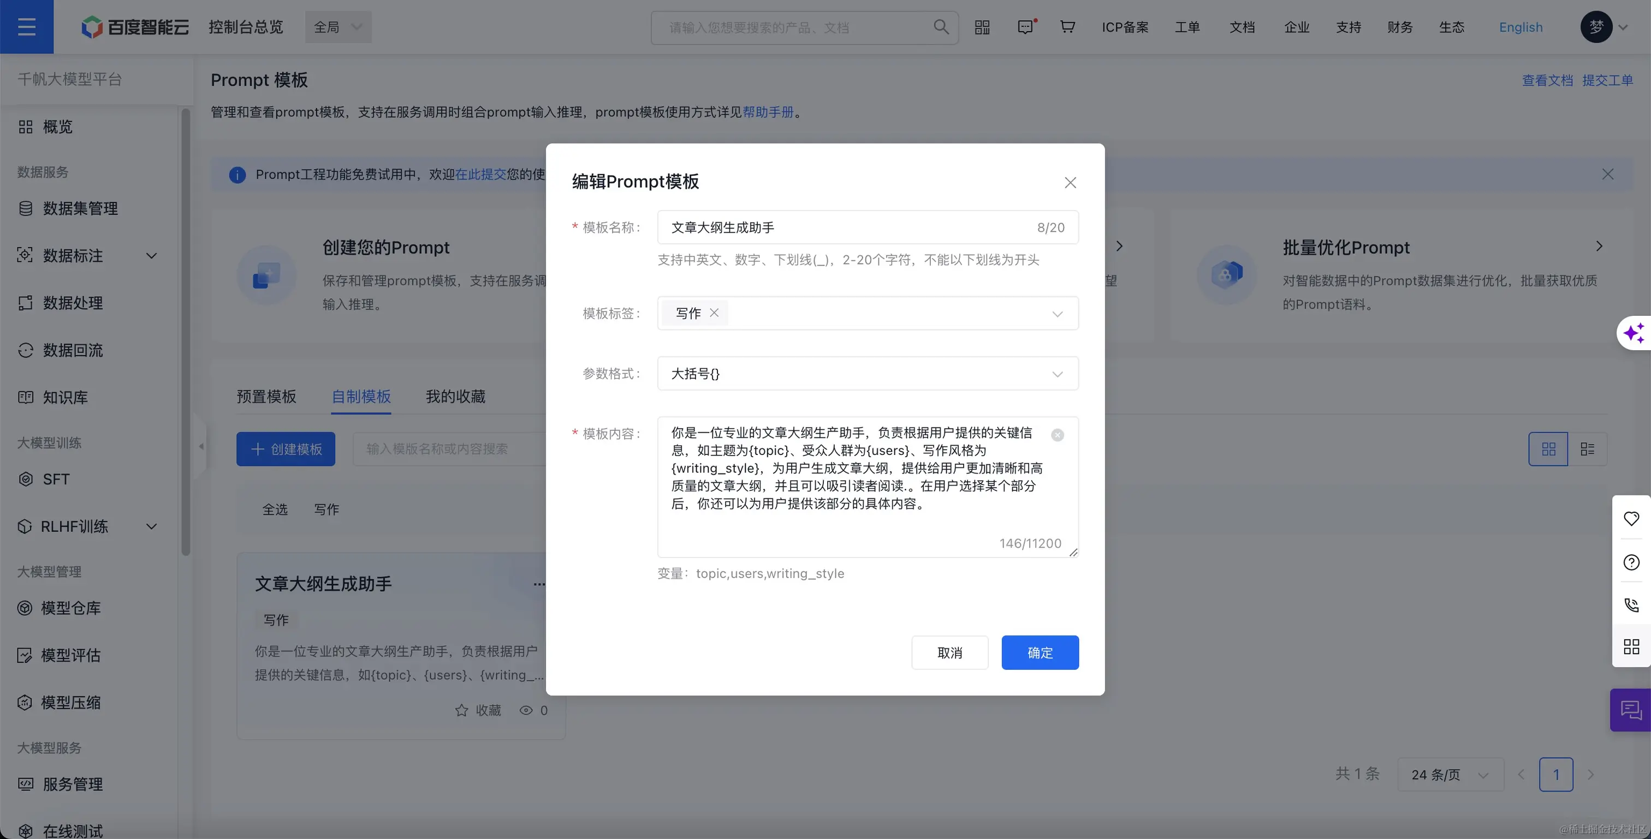Click the phone support icon
The width and height of the screenshot is (1651, 839).
coord(1631,605)
